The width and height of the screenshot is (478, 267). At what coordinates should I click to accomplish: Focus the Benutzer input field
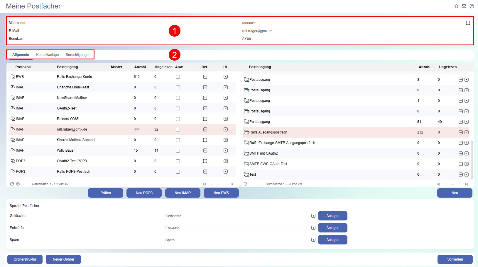pos(352,39)
